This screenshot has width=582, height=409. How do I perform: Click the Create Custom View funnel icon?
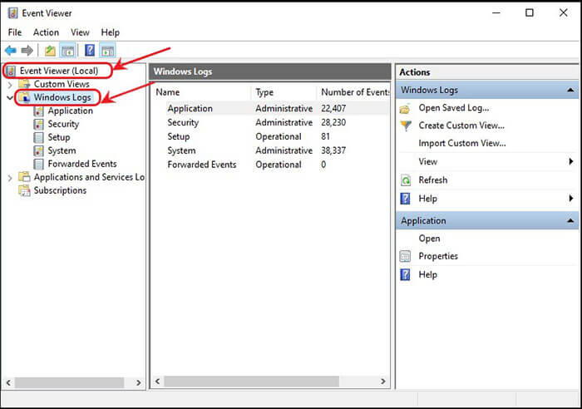(406, 126)
